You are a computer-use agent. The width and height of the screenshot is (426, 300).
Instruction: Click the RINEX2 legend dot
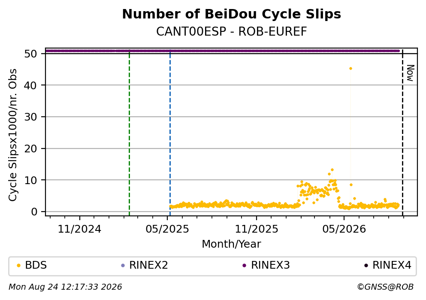(123, 266)
